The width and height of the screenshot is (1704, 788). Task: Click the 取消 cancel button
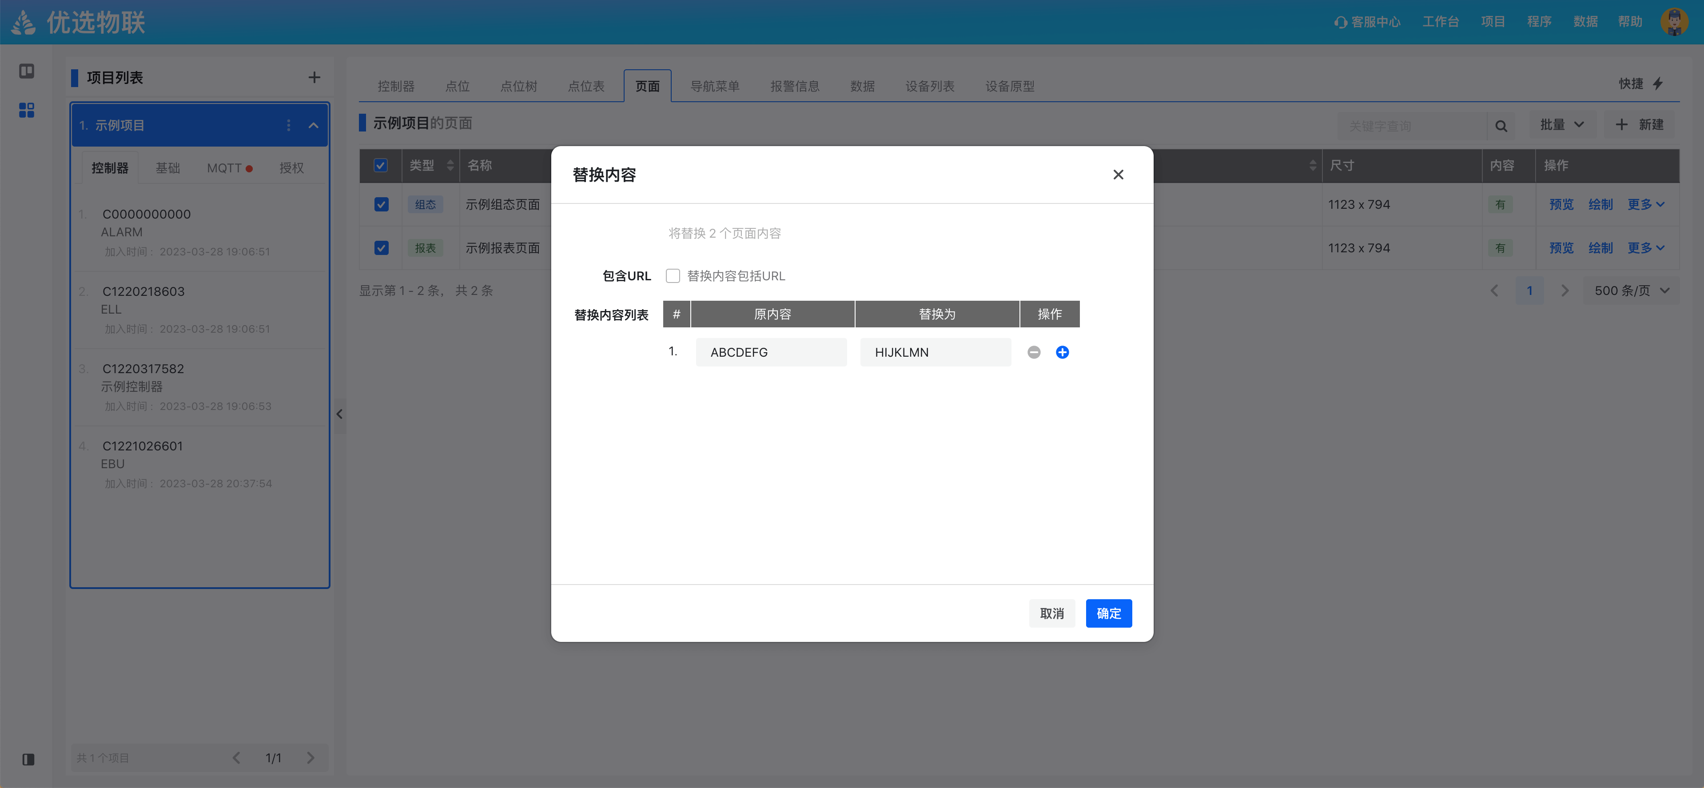coord(1052,613)
